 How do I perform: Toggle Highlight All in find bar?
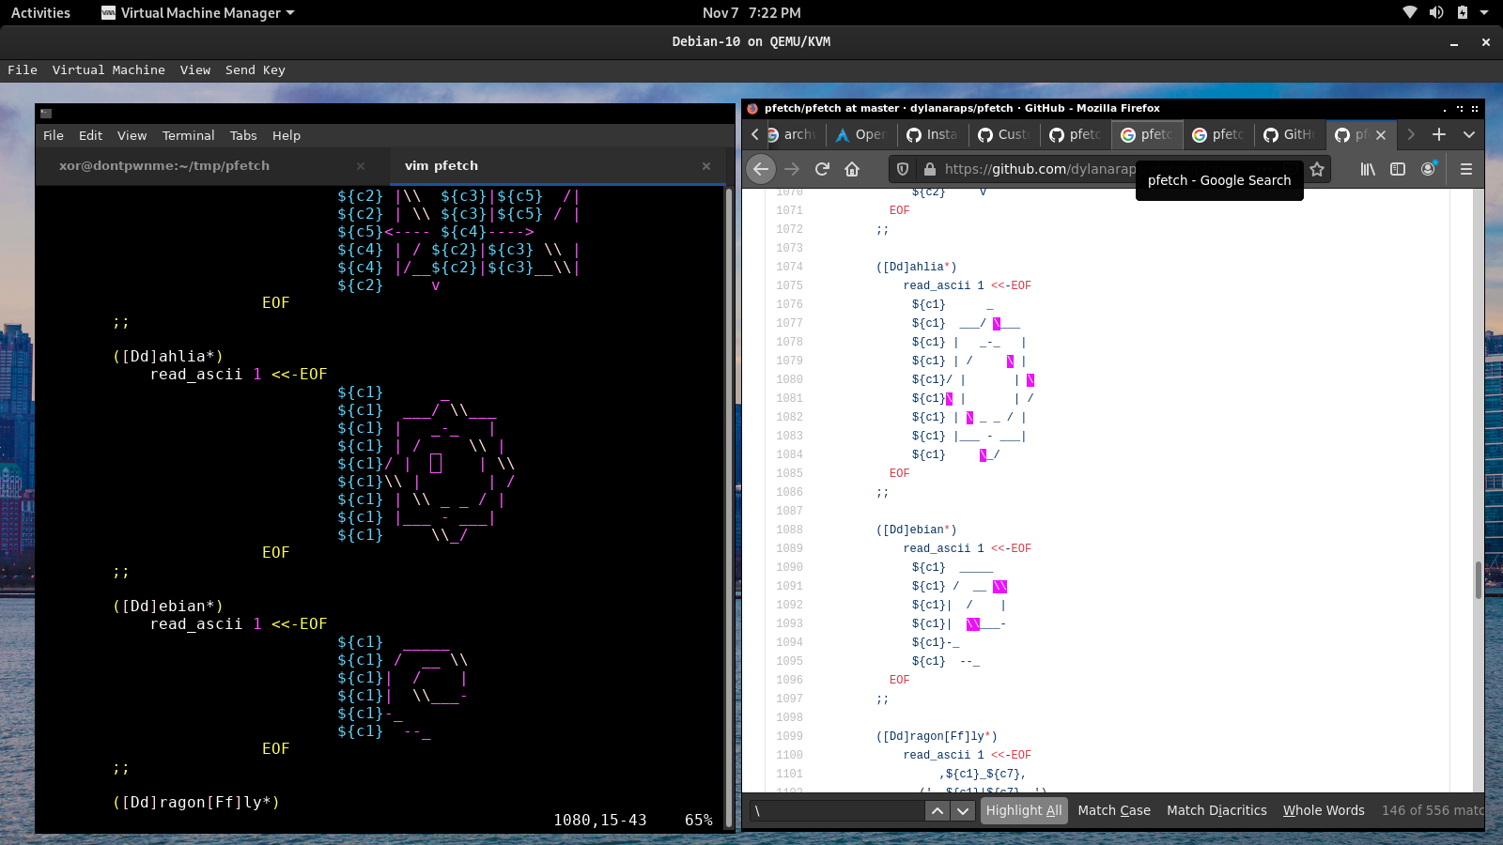[x=1024, y=810]
